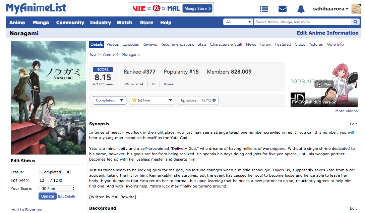Screen dimensions: 365x213
Task: Click the Ranked #377 text
Action: click(140, 72)
